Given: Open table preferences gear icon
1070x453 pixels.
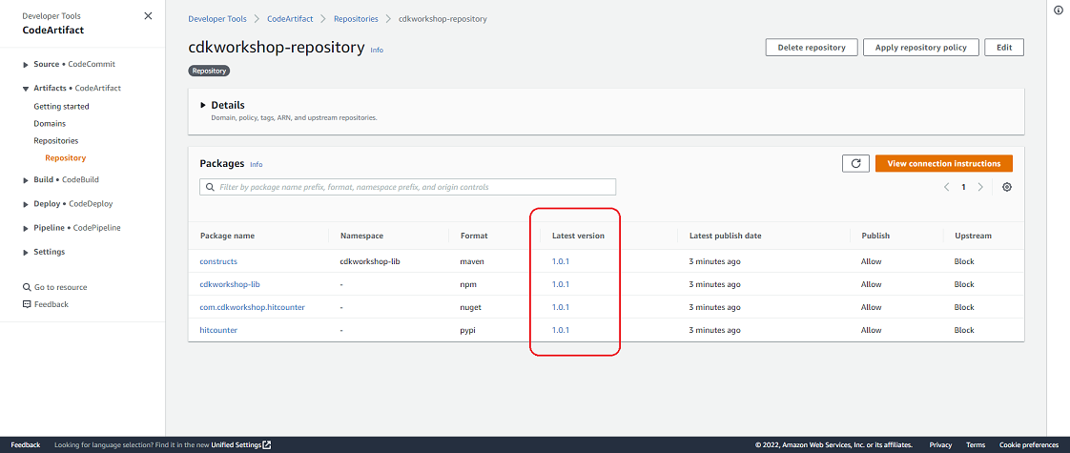Looking at the screenshot, I should click(x=1006, y=187).
